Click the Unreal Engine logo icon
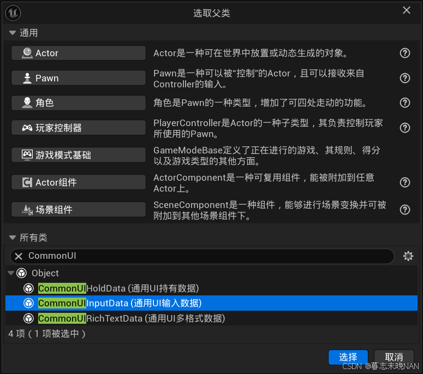Screen dimensions: 423x374 coord(13,13)
